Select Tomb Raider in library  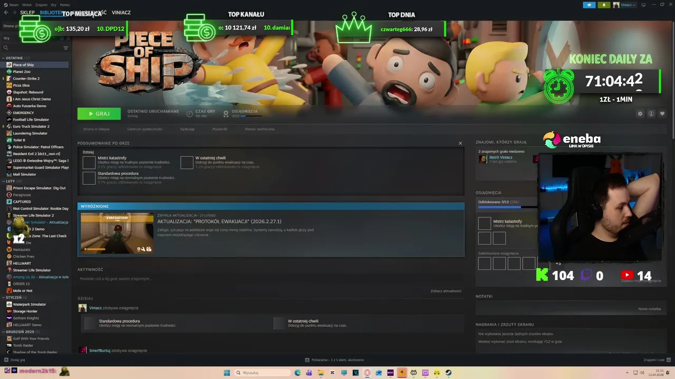tap(23, 345)
